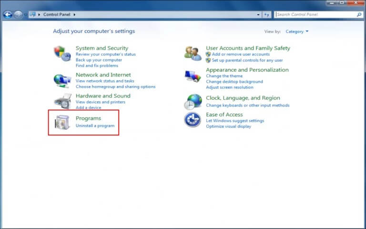Click Let Windows suggest settings

[x=235, y=121]
